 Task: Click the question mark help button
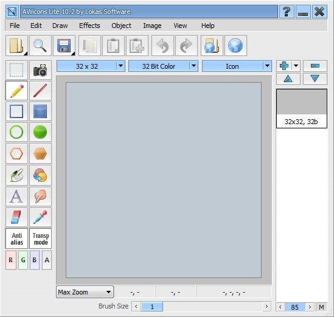(x=287, y=12)
